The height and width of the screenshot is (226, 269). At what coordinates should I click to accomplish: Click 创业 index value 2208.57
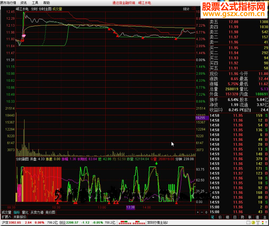coord(72,223)
